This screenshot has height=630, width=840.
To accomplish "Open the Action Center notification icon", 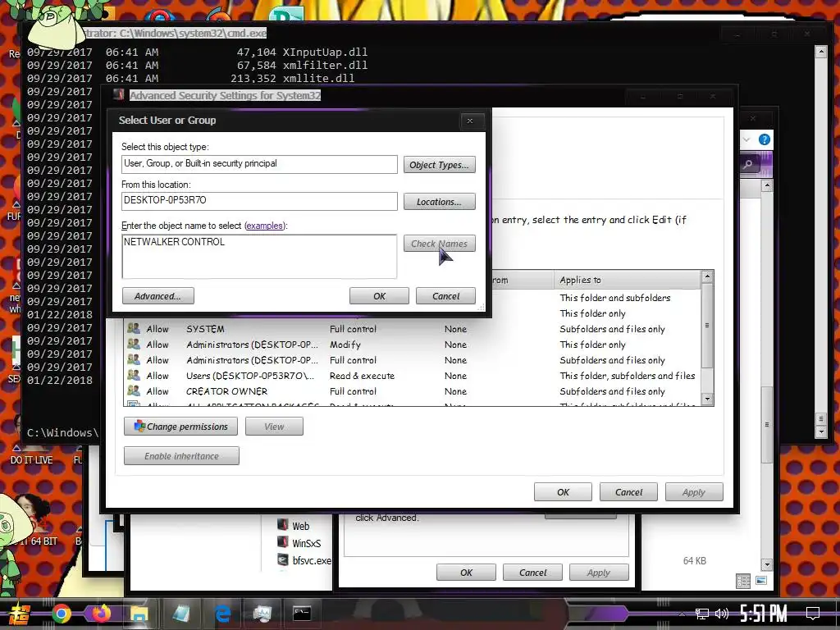I will [813, 614].
